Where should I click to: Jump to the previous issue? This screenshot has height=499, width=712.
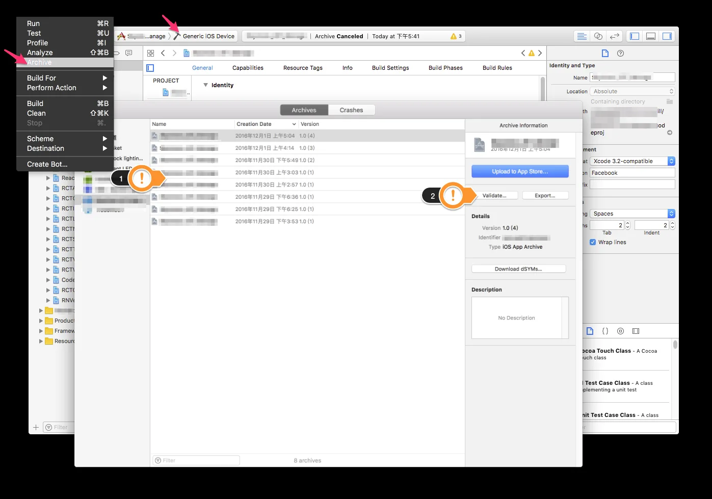pyautogui.click(x=523, y=53)
